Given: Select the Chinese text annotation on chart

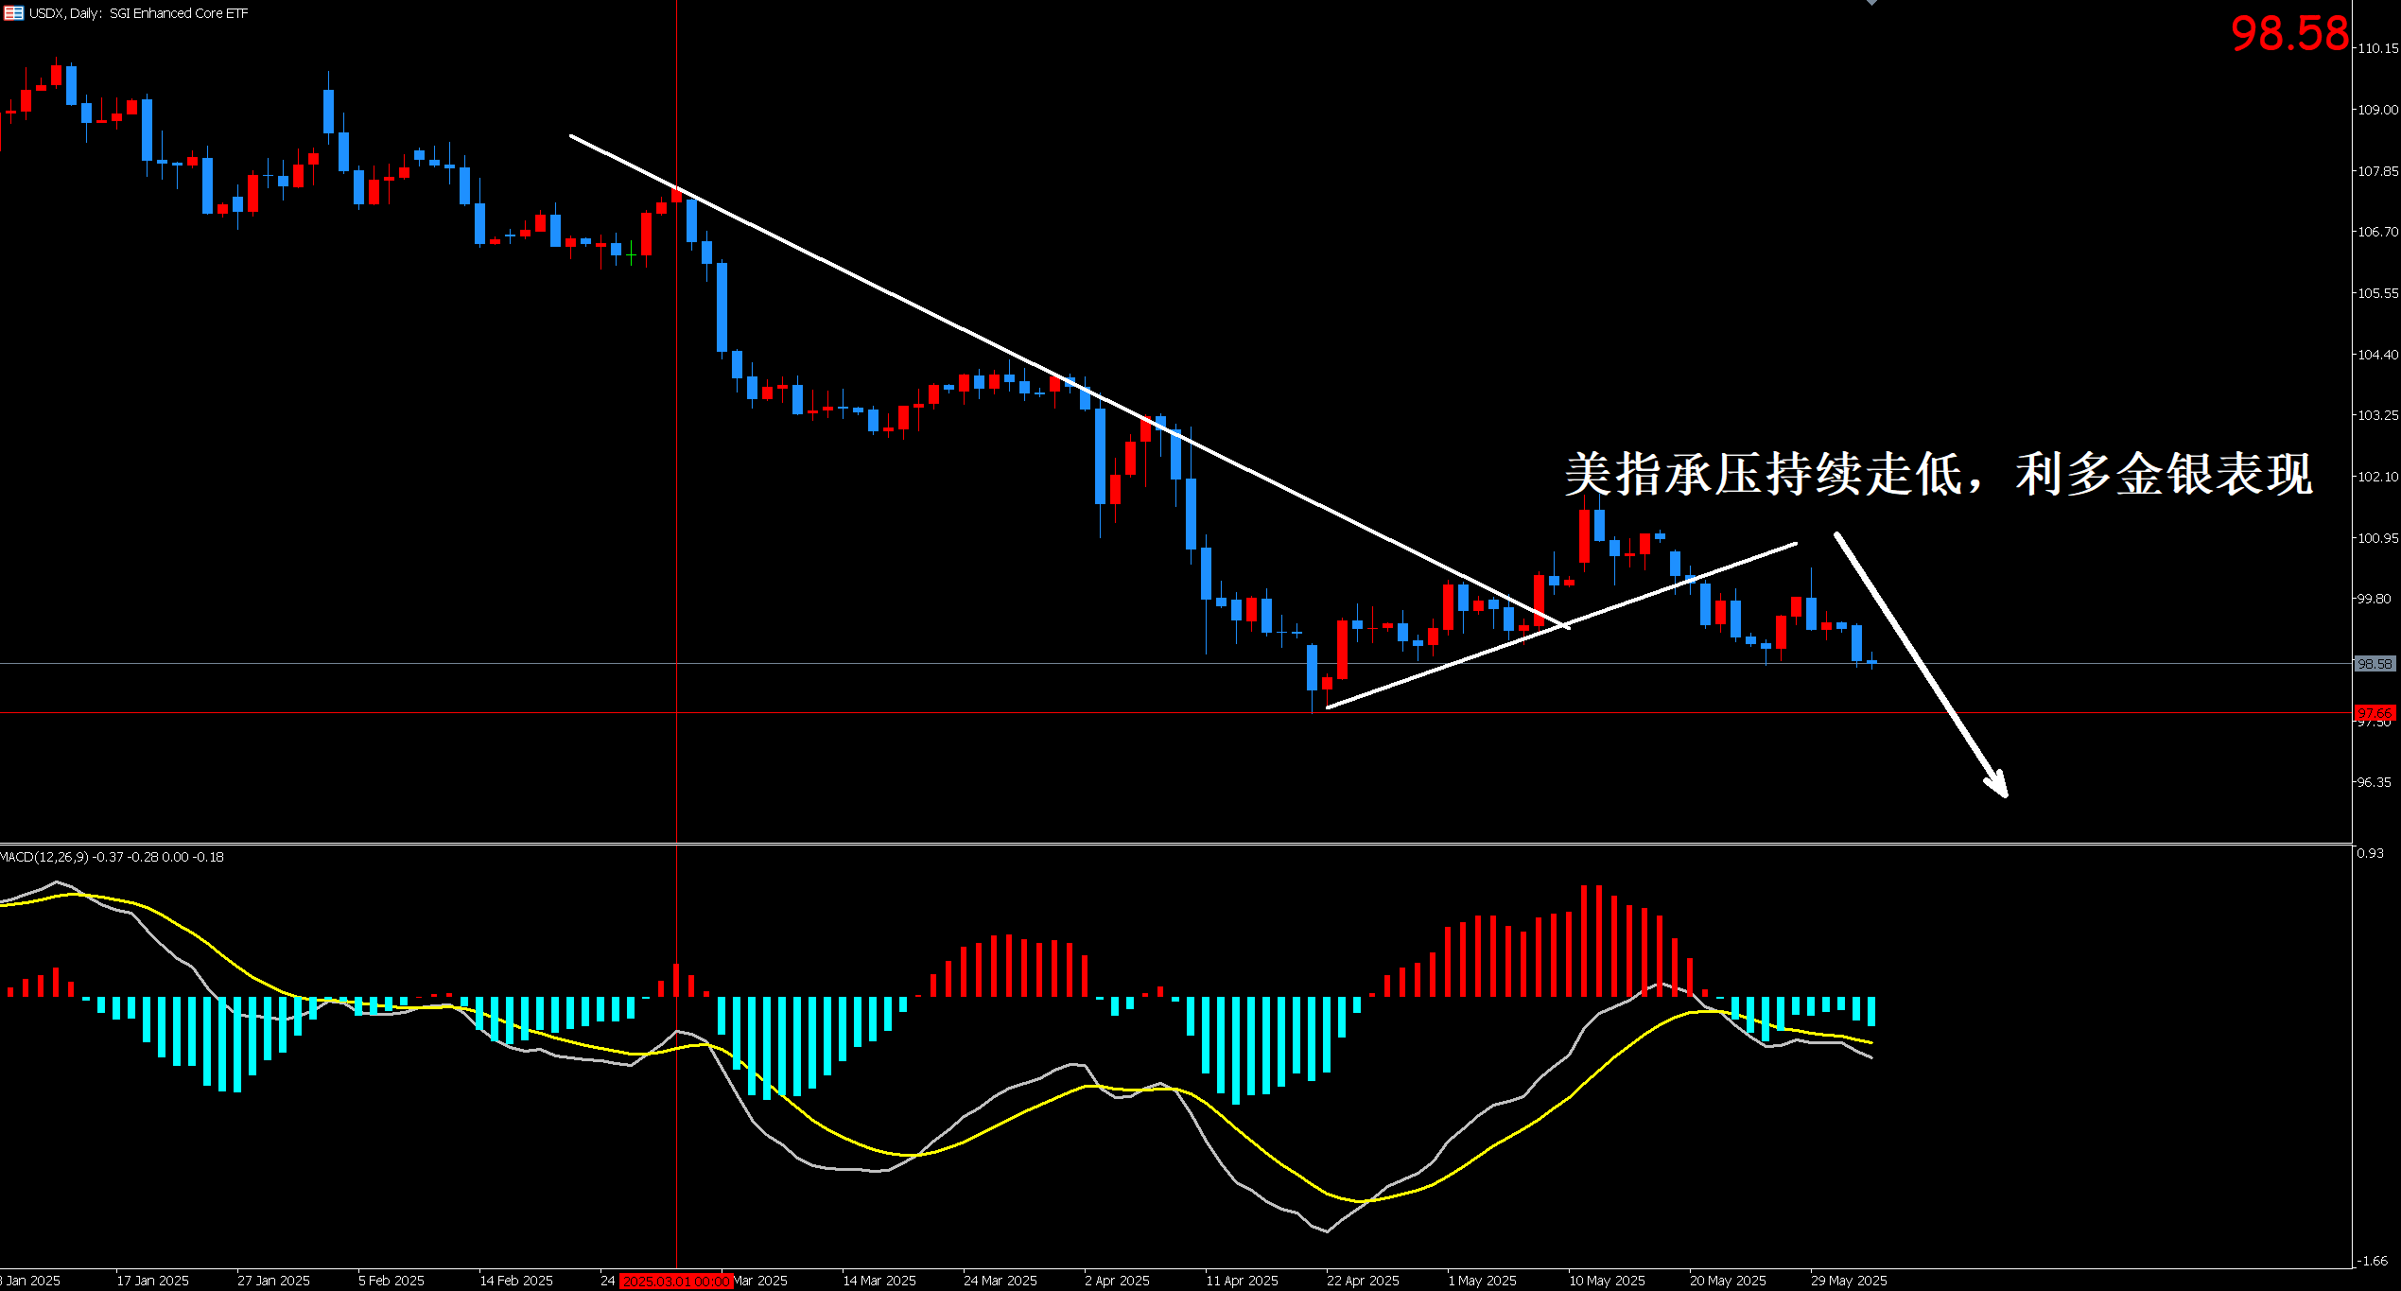Looking at the screenshot, I should tap(1939, 474).
